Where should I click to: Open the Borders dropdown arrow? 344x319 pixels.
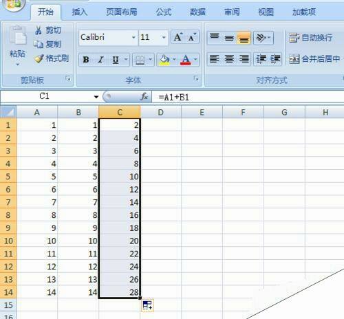150,60
